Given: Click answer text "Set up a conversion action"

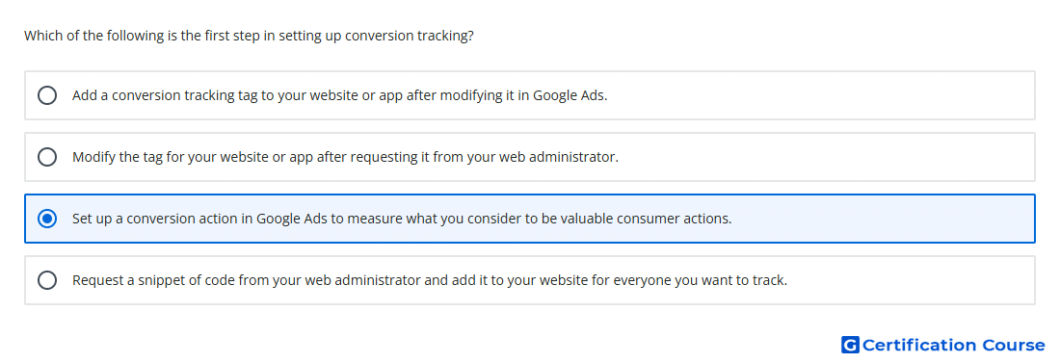Looking at the screenshot, I should tap(148, 219).
